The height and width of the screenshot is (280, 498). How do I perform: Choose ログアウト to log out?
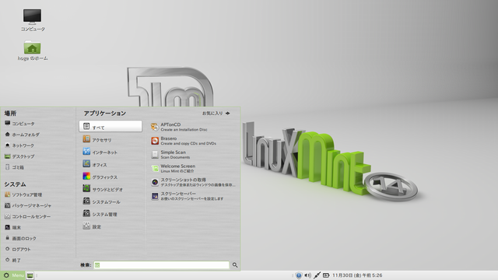click(18, 249)
